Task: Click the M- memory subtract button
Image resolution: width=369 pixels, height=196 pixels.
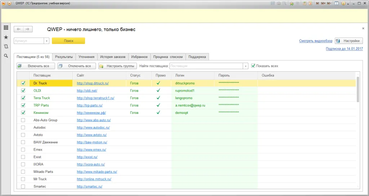Action: click(329, 3)
